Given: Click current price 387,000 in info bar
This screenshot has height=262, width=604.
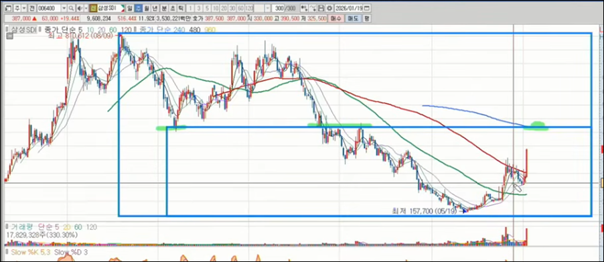Looking at the screenshot, I should [21, 19].
